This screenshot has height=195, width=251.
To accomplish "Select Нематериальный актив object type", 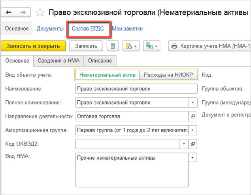I will click(107, 75).
